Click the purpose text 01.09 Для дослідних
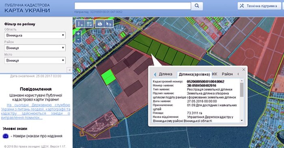 [212, 105]
